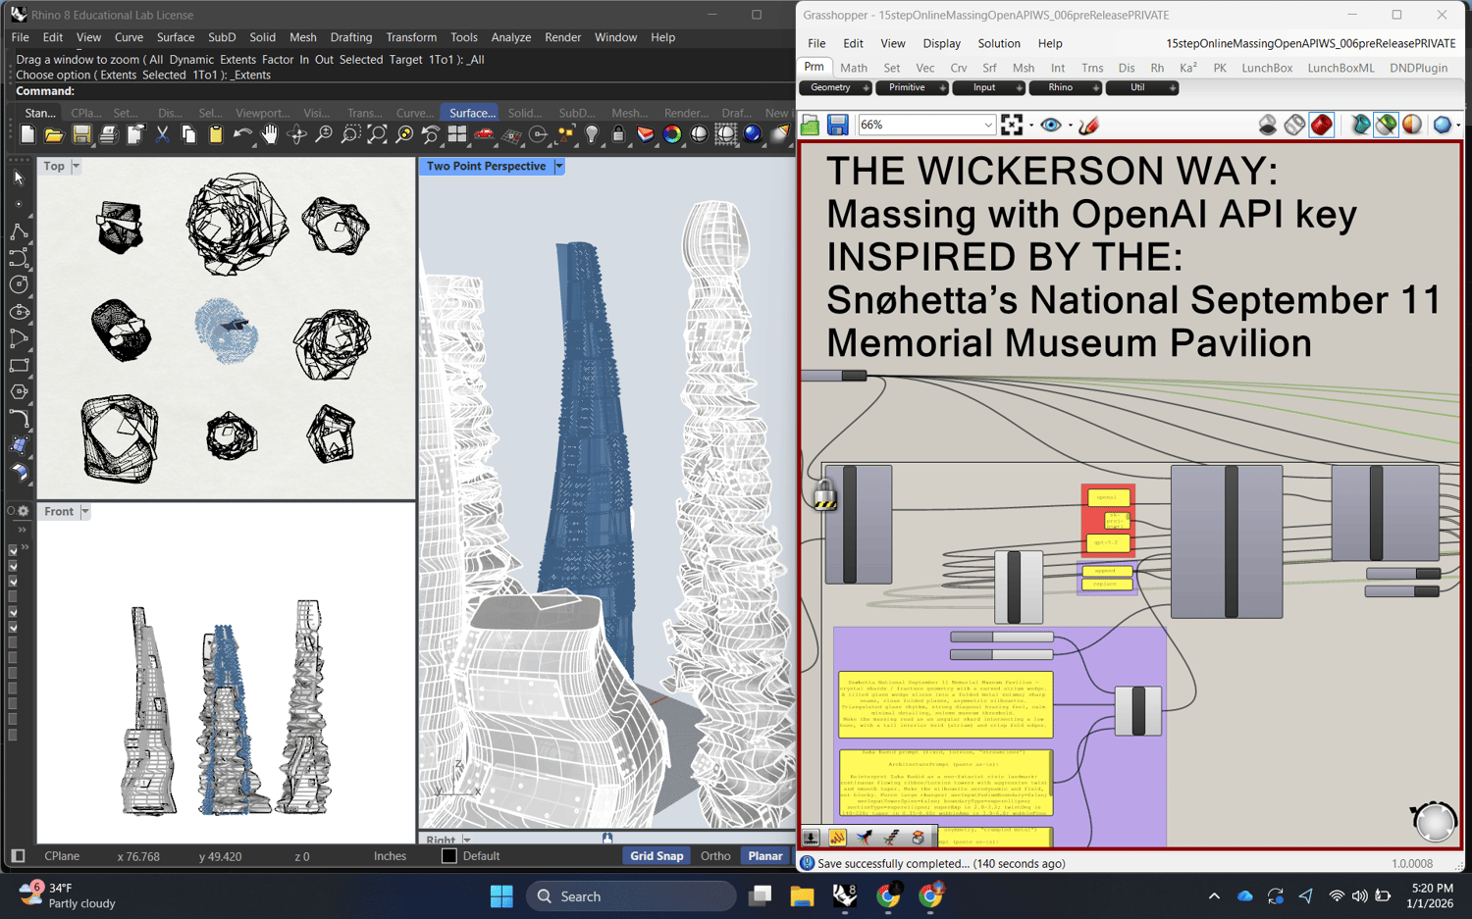Click the Rhino command input line
The height and width of the screenshot is (919, 1472).
[402, 91]
